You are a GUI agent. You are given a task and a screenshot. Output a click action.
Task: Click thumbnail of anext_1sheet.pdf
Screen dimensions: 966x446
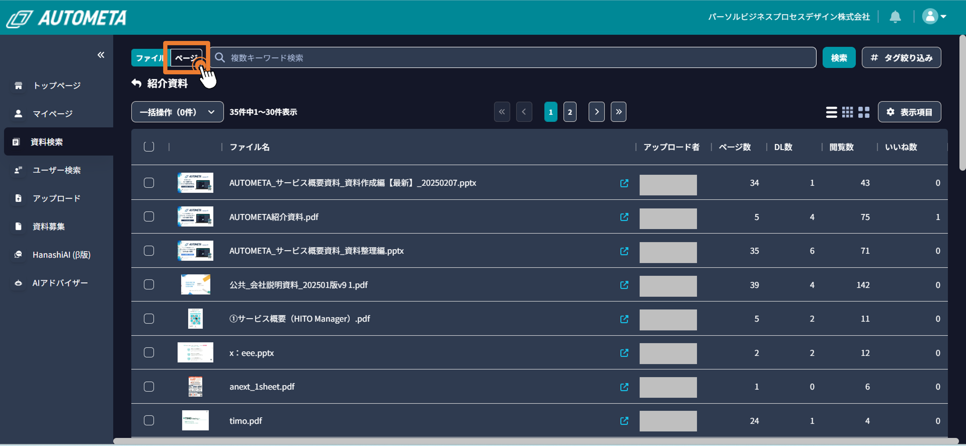195,386
